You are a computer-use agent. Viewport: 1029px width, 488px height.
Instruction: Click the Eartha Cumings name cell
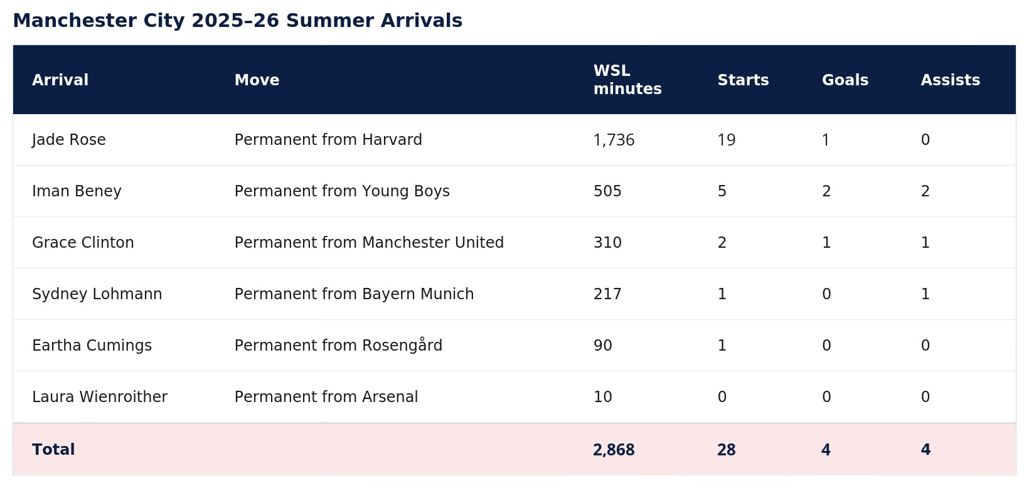(92, 346)
